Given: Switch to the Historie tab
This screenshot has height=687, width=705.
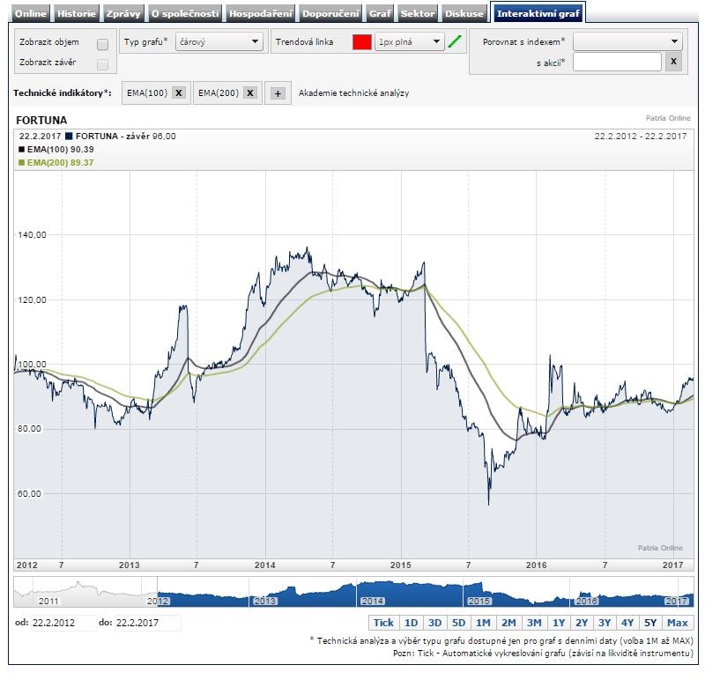Looking at the screenshot, I should point(76,14).
